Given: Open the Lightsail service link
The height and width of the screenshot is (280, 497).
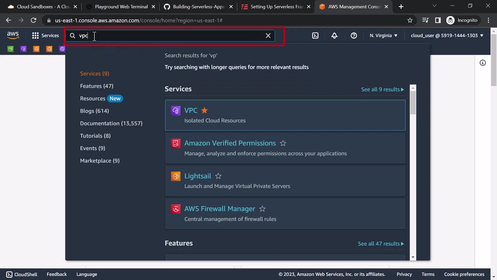Looking at the screenshot, I should 198,176.
